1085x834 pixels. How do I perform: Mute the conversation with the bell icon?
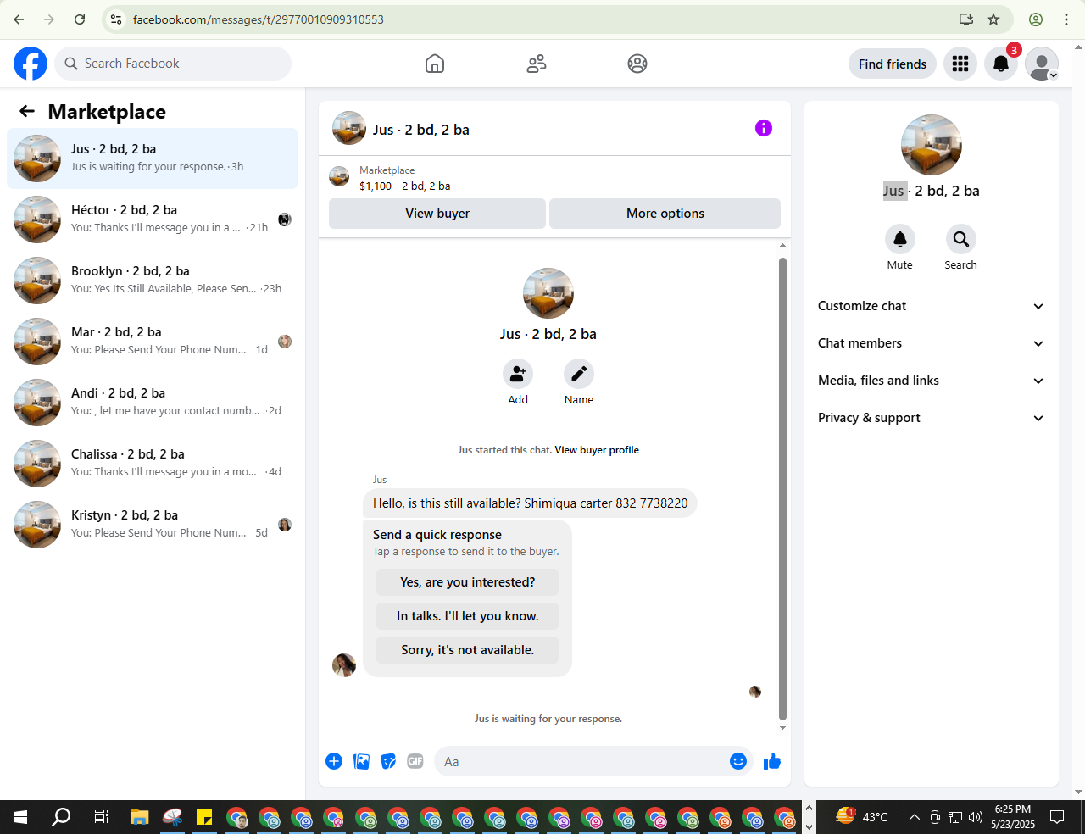(900, 239)
